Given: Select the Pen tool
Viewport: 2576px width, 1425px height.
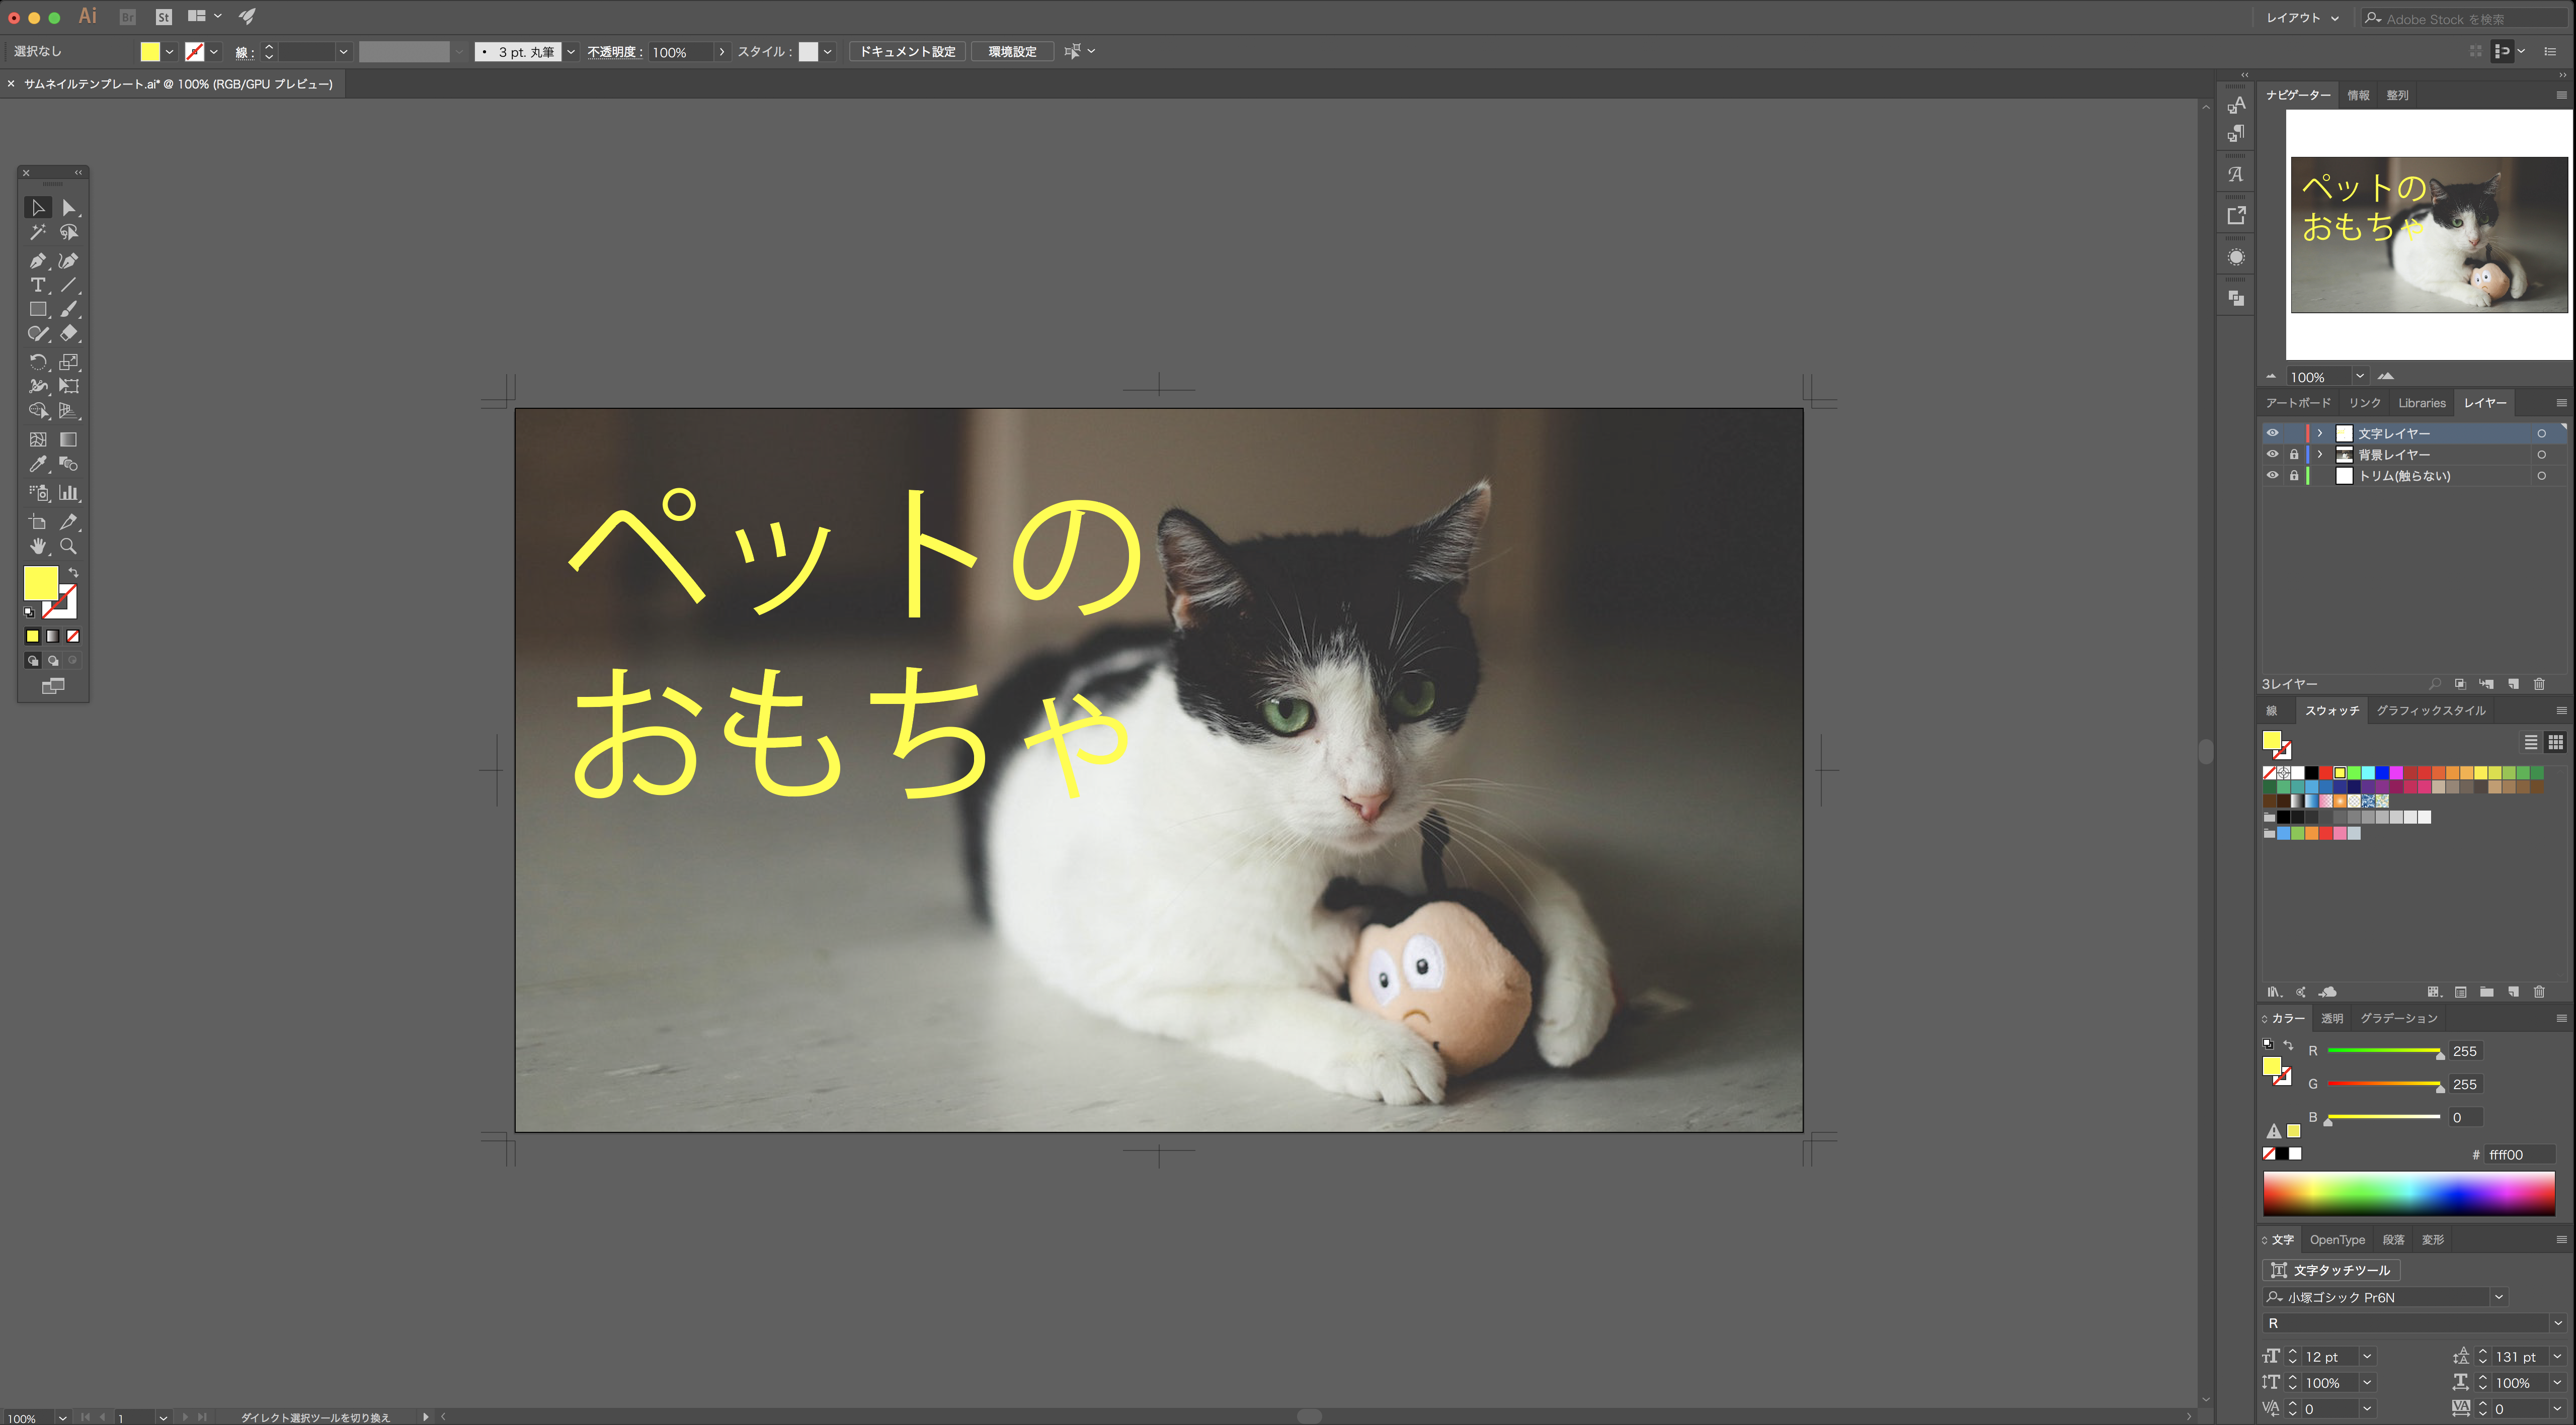Looking at the screenshot, I should (x=38, y=261).
